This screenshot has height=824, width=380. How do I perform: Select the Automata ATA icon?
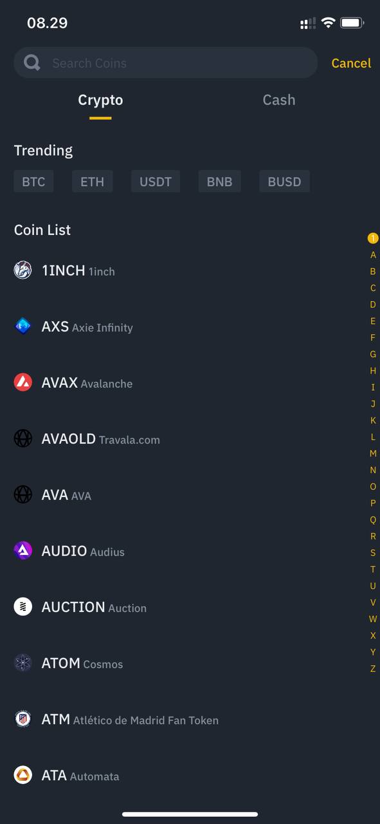click(23, 775)
